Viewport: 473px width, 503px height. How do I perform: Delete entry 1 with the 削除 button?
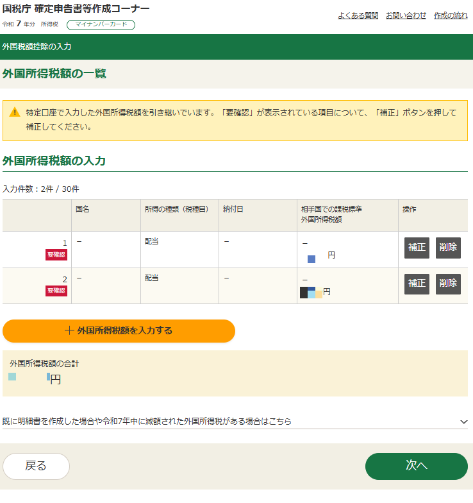point(448,248)
